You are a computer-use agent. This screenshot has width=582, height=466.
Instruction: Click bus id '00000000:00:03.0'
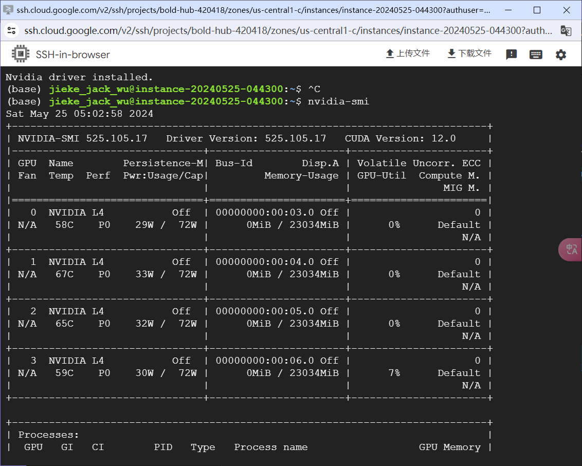point(265,212)
